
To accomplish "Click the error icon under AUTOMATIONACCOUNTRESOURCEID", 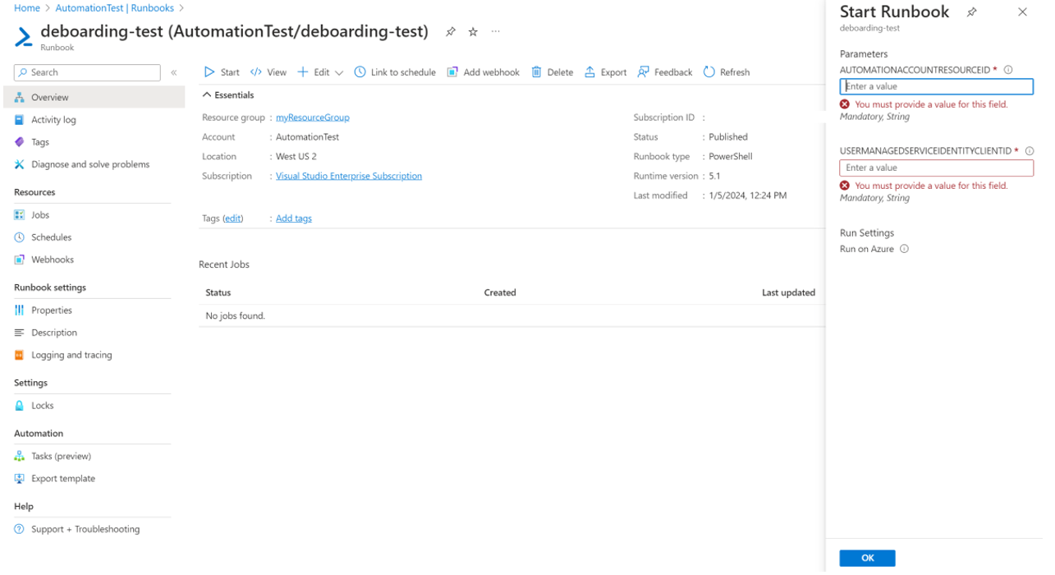I will tap(845, 104).
